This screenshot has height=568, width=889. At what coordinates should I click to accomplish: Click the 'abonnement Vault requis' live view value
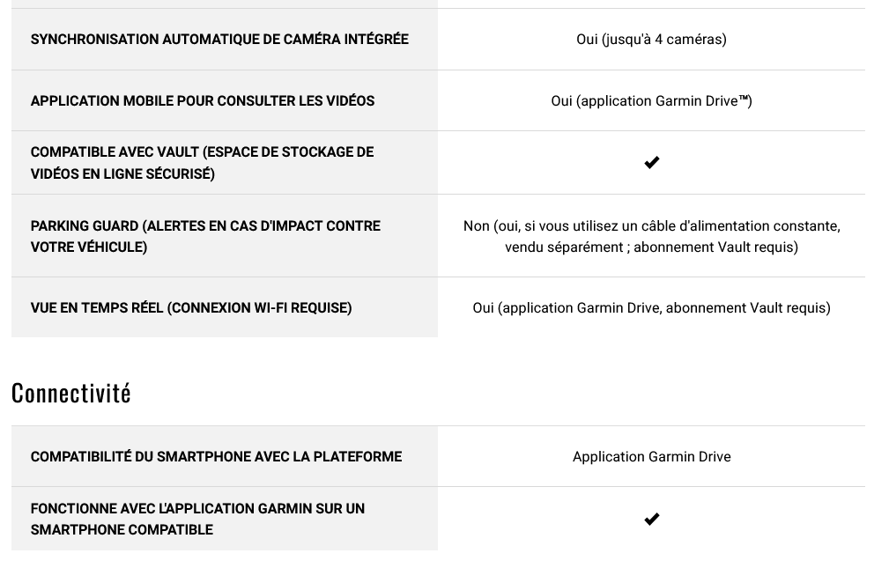tap(746, 308)
